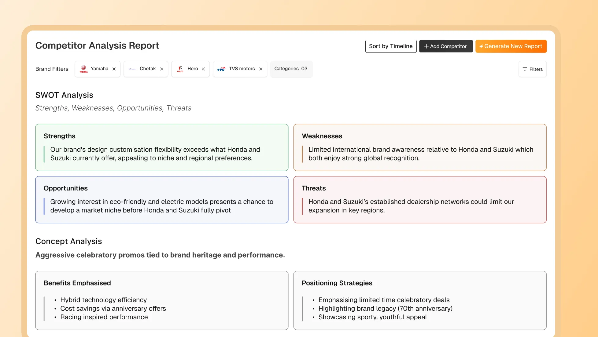Image resolution: width=598 pixels, height=337 pixels.
Task: Click the Yamaha logo icon
Action: pos(83,69)
